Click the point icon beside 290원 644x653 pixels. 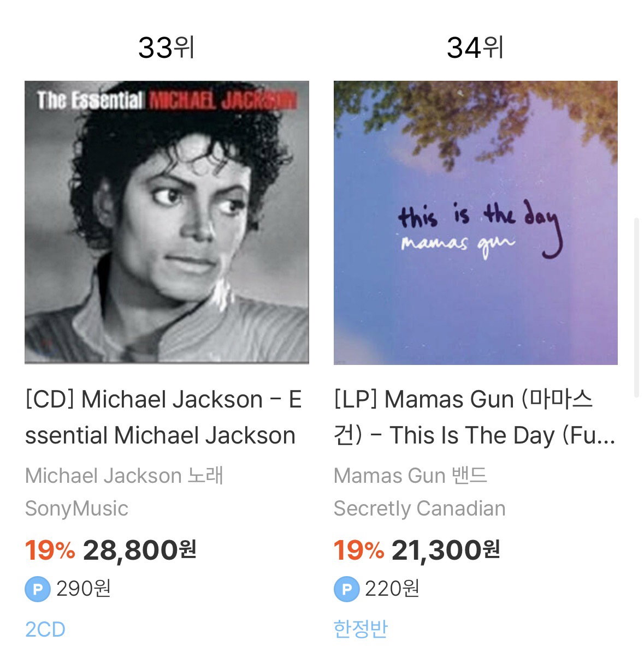(x=38, y=589)
